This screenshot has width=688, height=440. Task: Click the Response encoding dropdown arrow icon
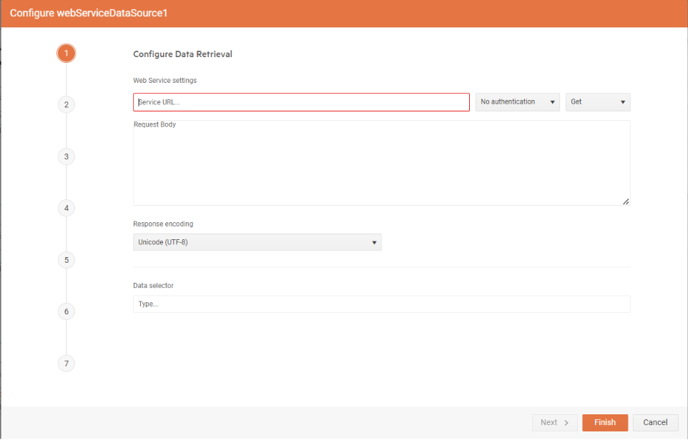374,242
